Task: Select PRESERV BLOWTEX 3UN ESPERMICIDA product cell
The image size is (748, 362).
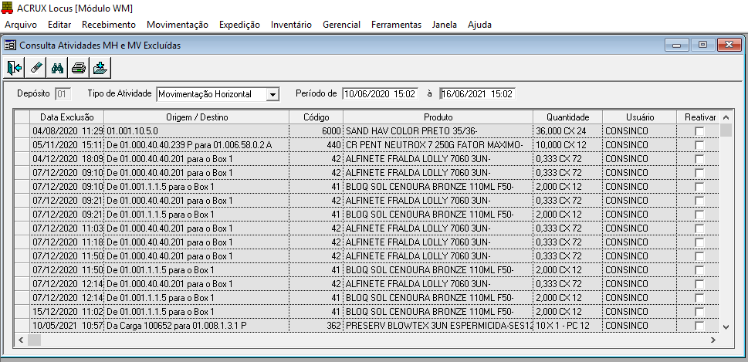Action: pos(438,325)
